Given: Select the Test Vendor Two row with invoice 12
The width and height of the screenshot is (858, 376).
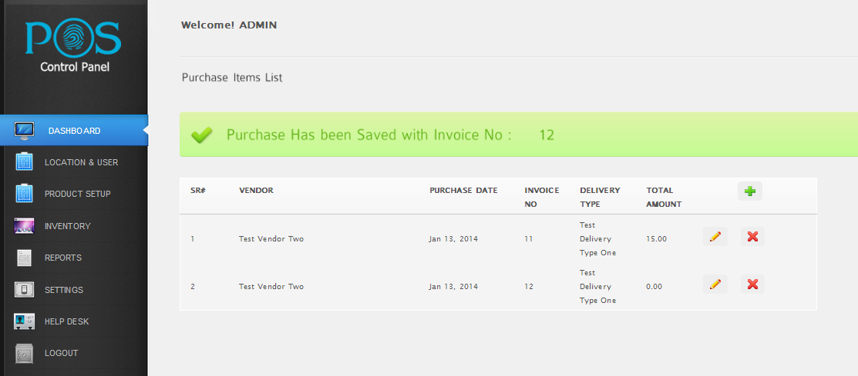Looking at the screenshot, I should [x=498, y=287].
